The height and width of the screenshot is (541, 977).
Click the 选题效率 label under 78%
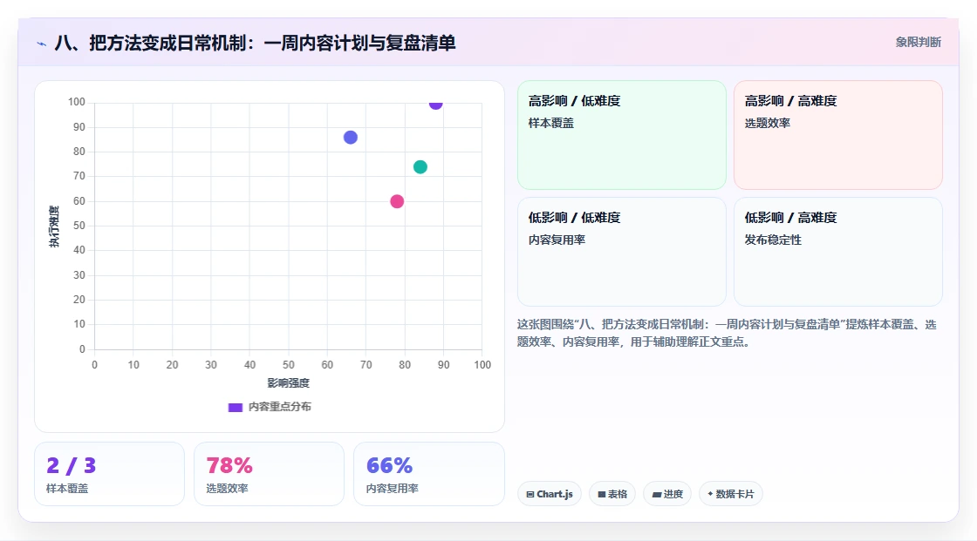pos(227,489)
